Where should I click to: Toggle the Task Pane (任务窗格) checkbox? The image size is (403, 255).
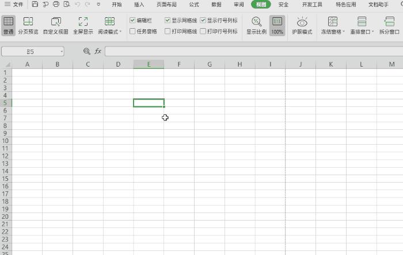click(132, 31)
